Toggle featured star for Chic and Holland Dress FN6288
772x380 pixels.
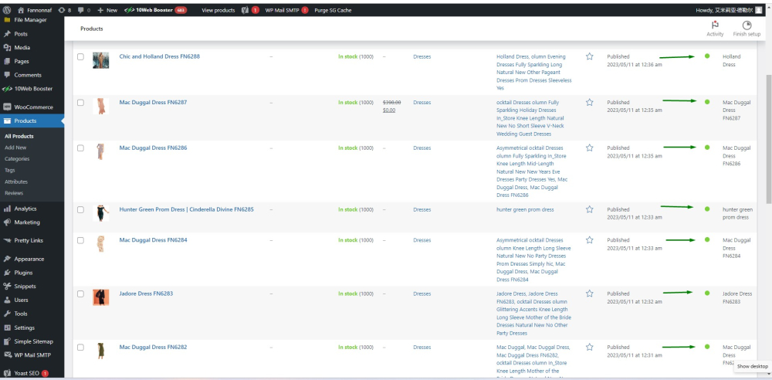coord(590,56)
